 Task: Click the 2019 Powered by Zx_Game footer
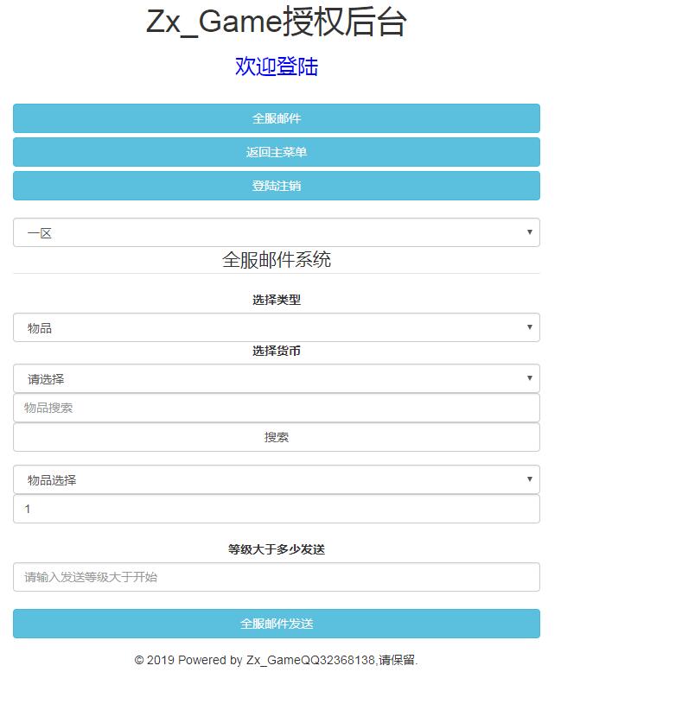pos(277,660)
